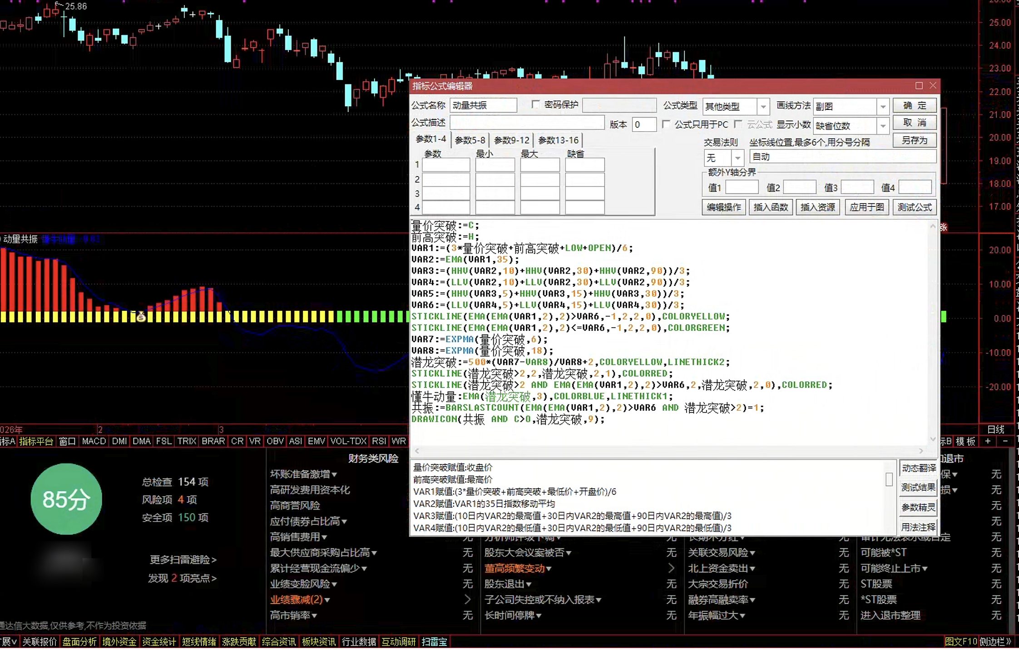The height and width of the screenshot is (650, 1019).
Task: Click the formula code scroll-up arrow
Action: (933, 226)
